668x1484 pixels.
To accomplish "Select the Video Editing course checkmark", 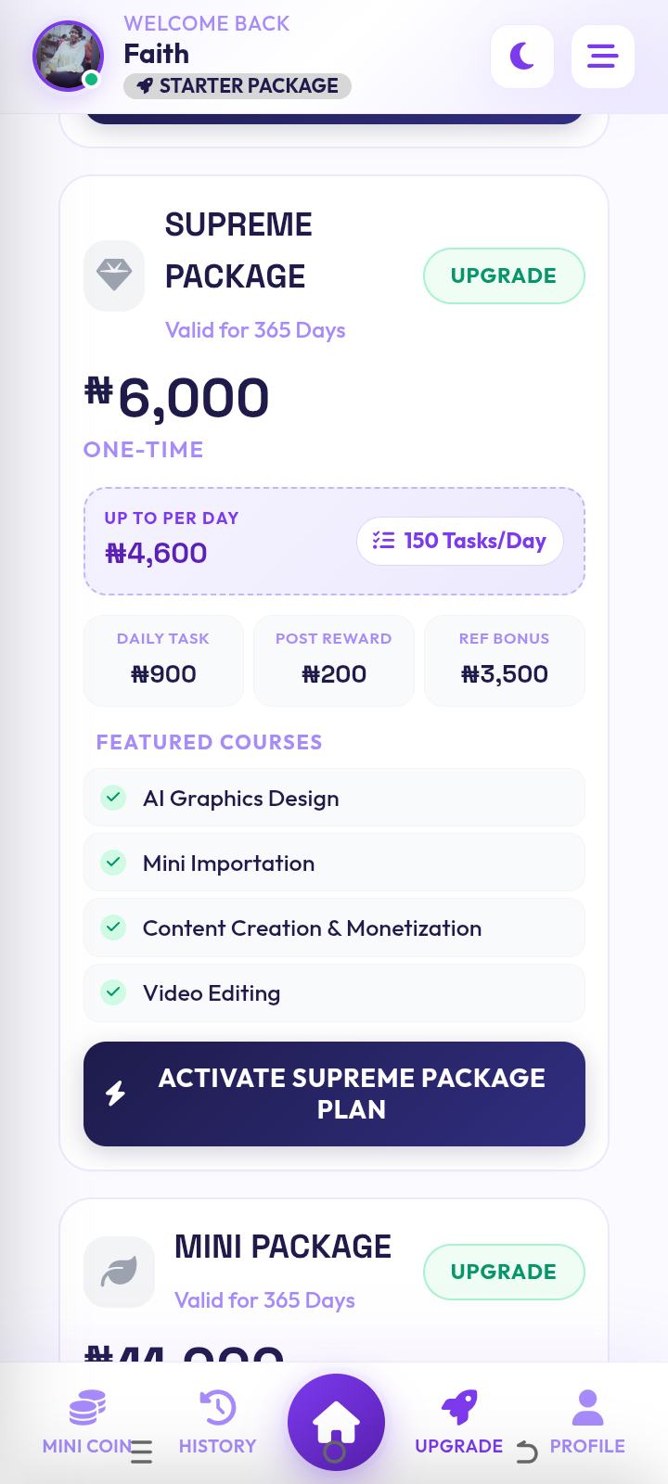I will pyautogui.click(x=113, y=992).
